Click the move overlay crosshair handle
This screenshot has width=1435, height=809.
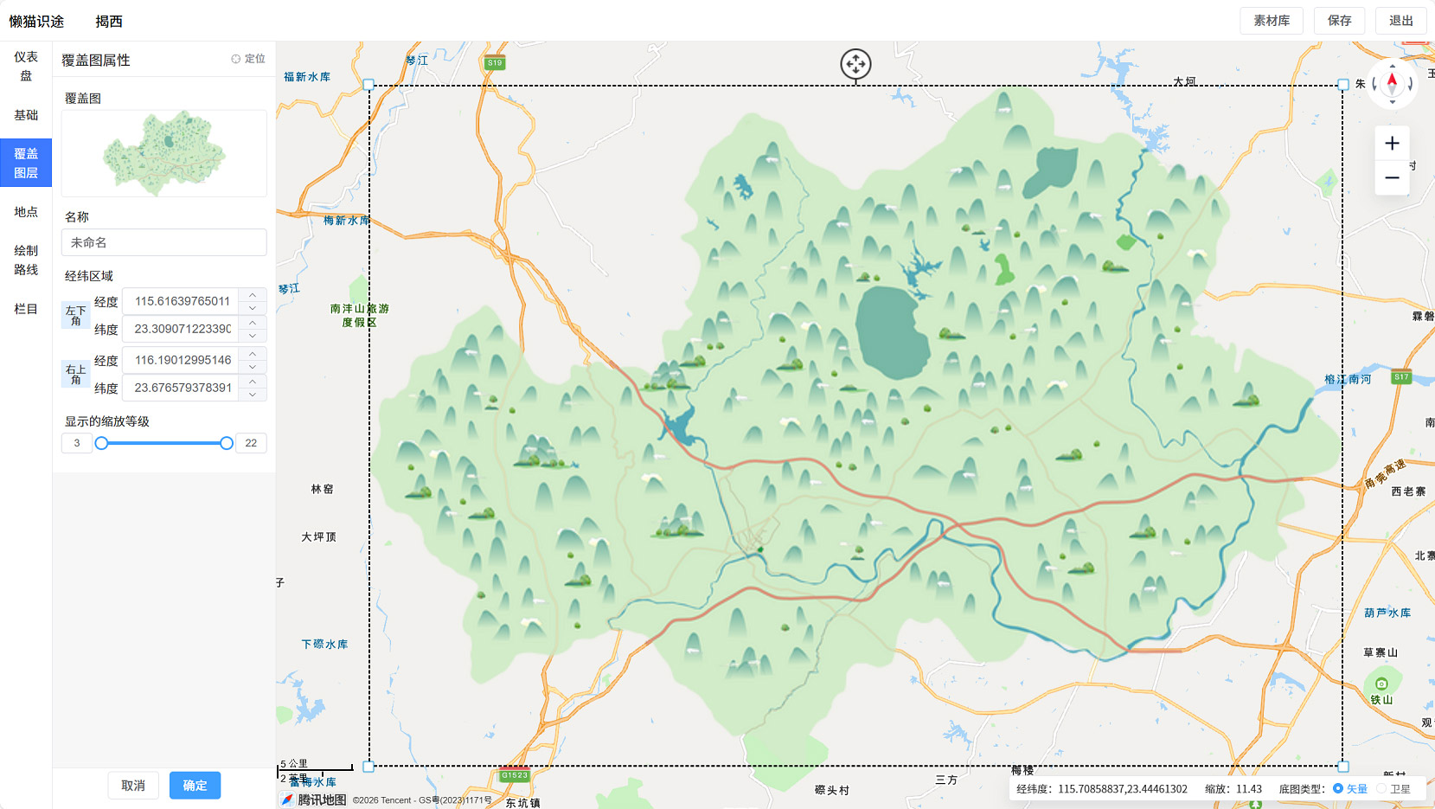[x=855, y=64]
